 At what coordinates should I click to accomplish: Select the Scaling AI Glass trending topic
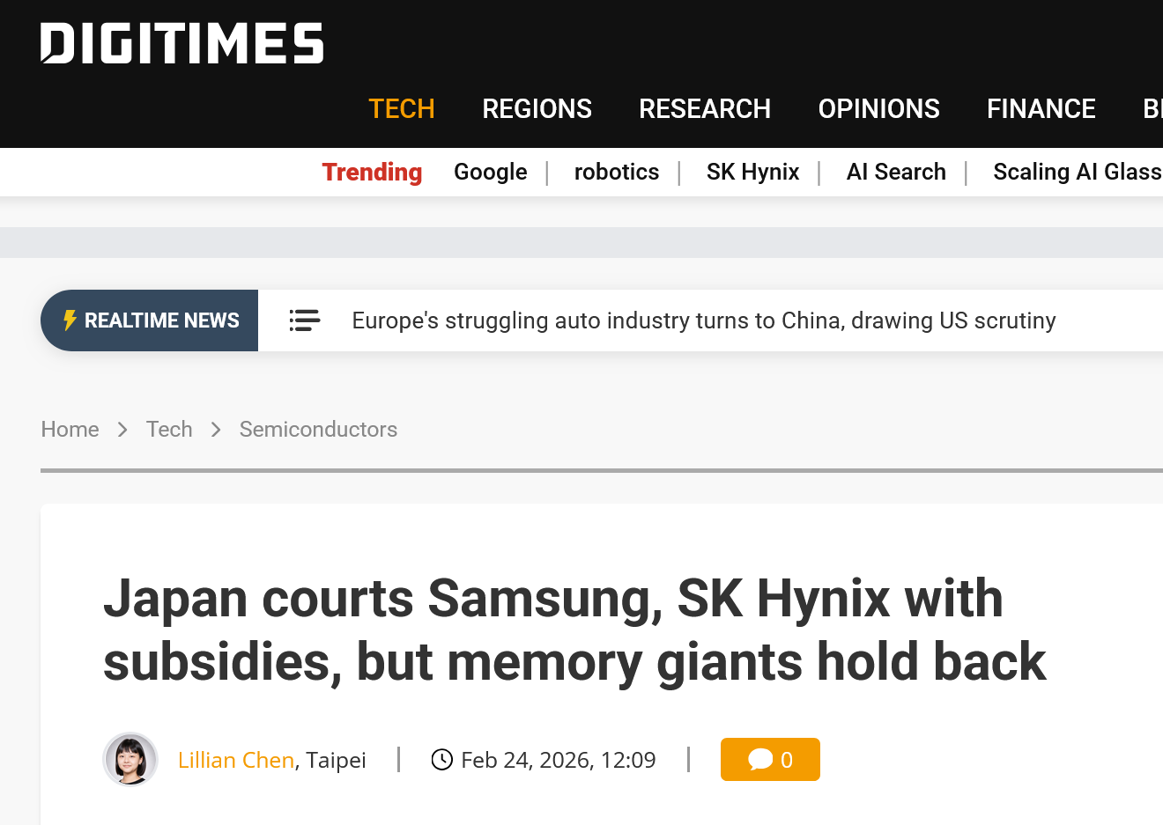(x=1078, y=172)
